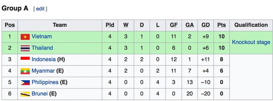Click the GA column header abbreviation
This screenshot has width=273, height=101.
point(190,25)
